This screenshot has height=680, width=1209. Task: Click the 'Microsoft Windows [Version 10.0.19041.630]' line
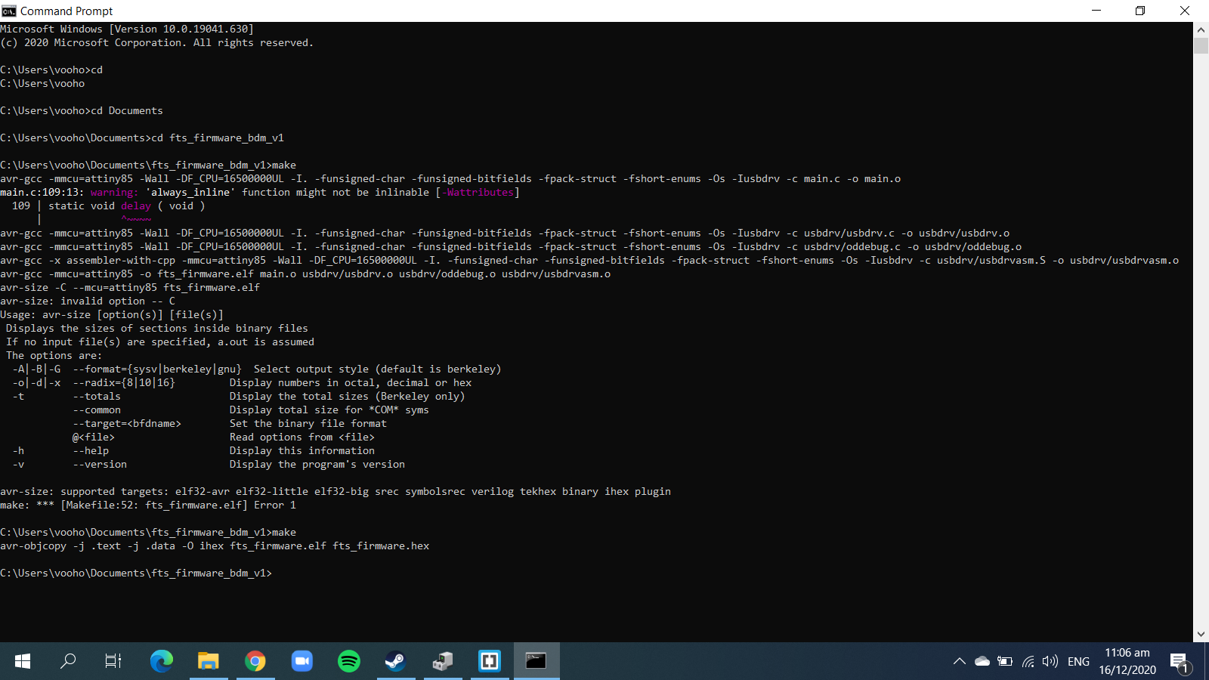click(127, 29)
